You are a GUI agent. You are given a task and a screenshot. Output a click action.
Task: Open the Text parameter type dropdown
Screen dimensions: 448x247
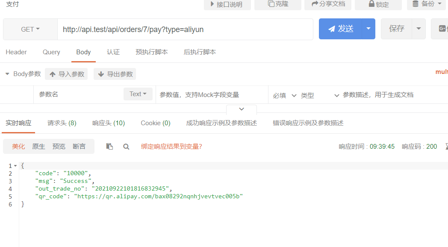click(138, 94)
